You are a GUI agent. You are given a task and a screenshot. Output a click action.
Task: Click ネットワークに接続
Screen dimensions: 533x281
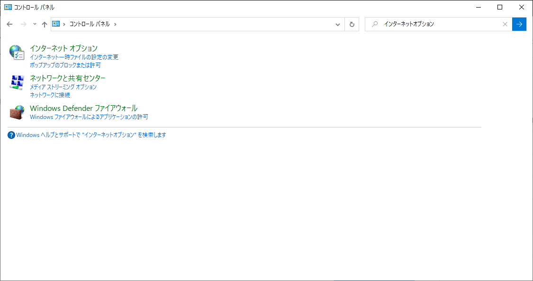(x=49, y=95)
